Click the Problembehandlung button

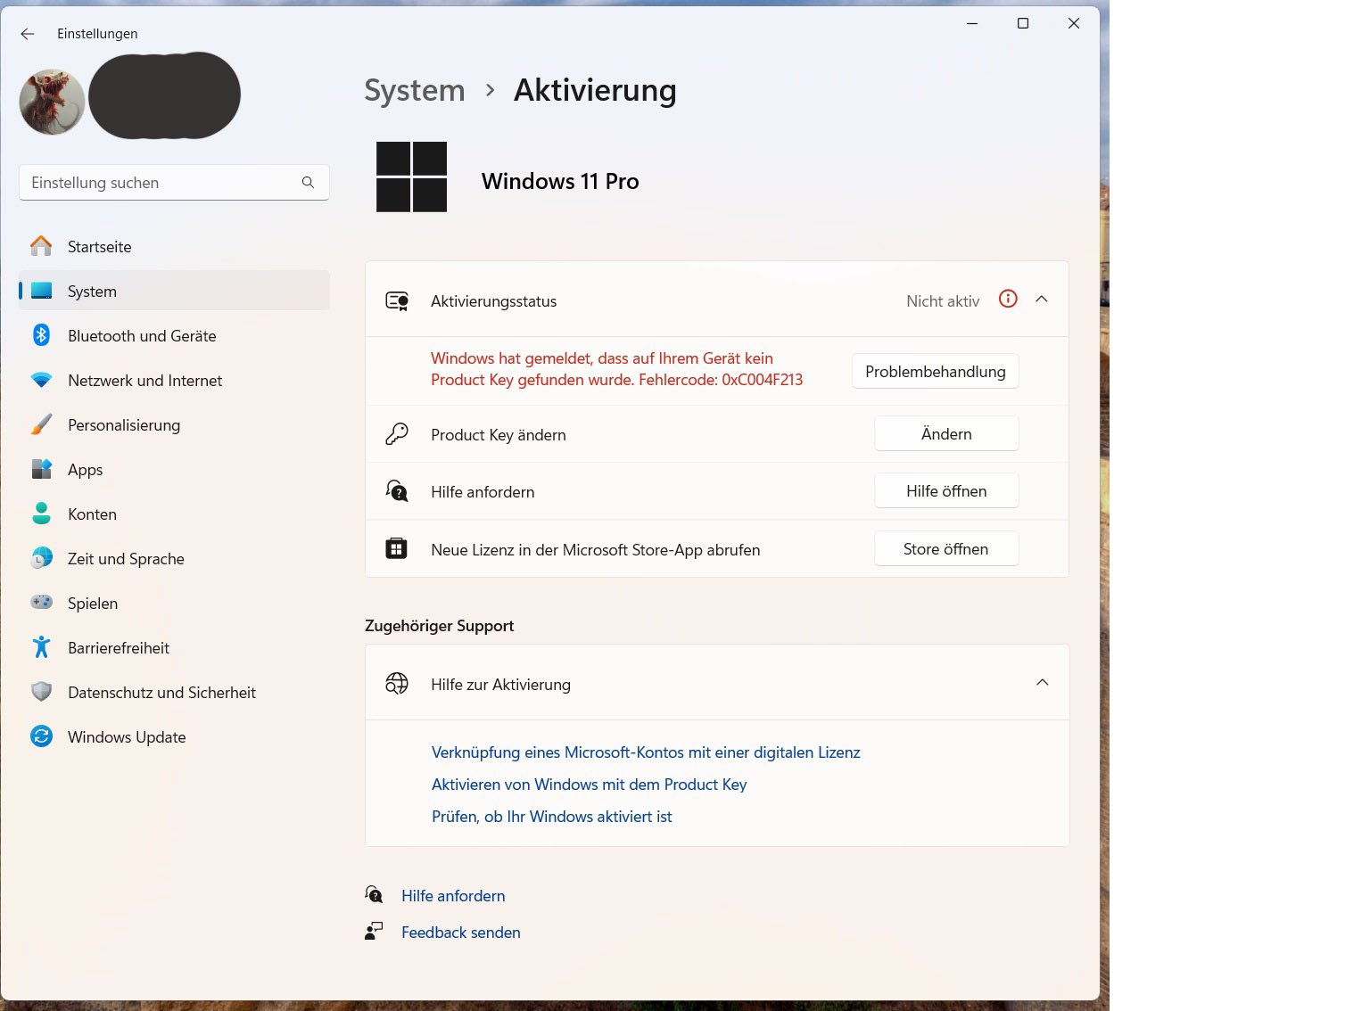coord(936,372)
